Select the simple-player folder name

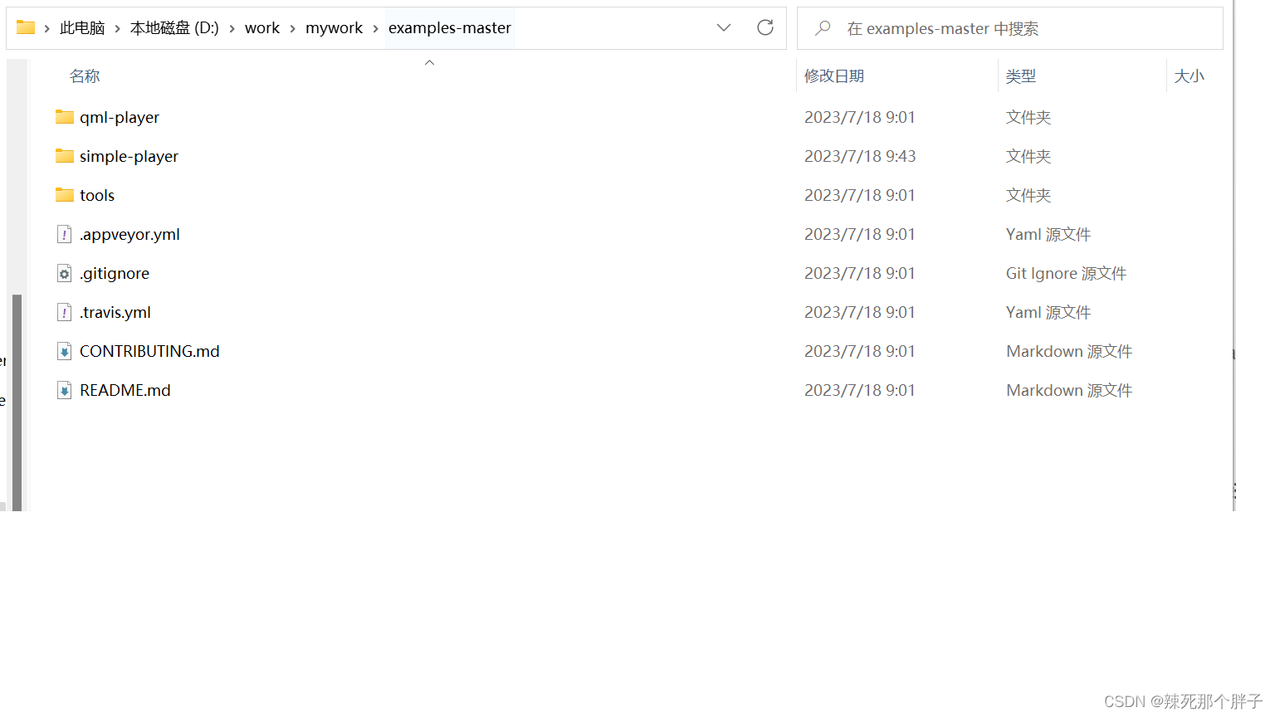pyautogui.click(x=129, y=157)
